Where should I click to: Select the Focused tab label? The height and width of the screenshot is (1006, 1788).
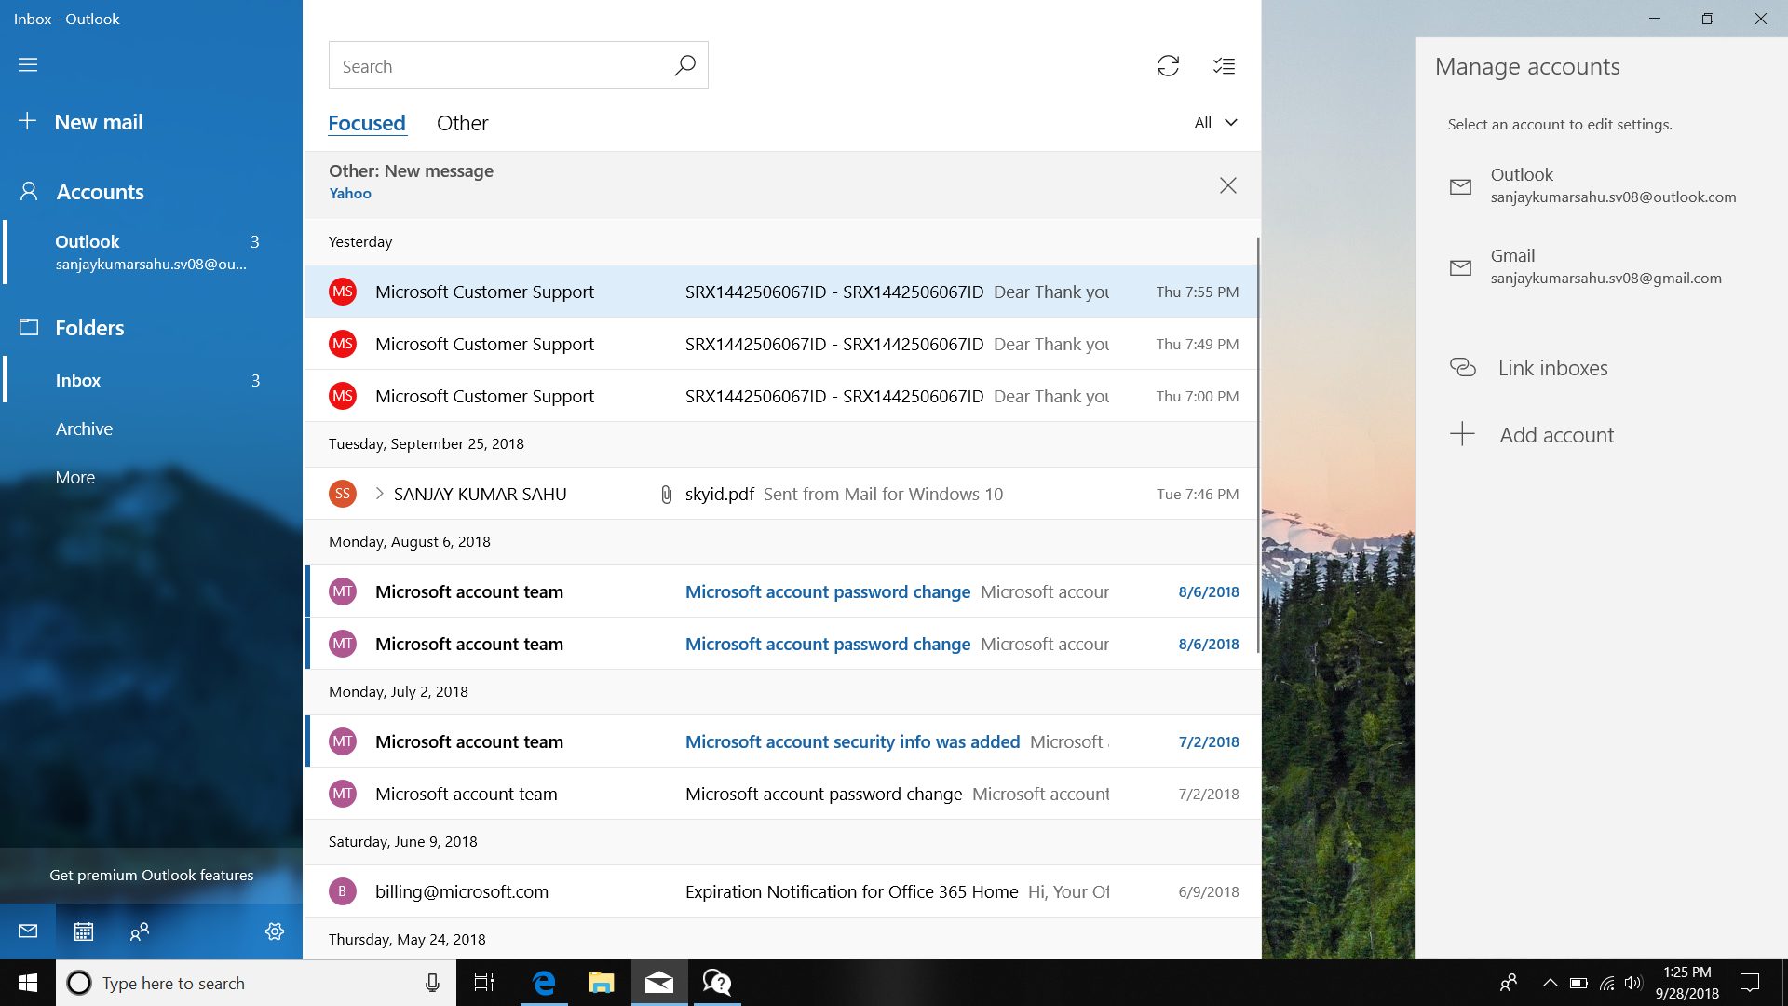coord(366,122)
